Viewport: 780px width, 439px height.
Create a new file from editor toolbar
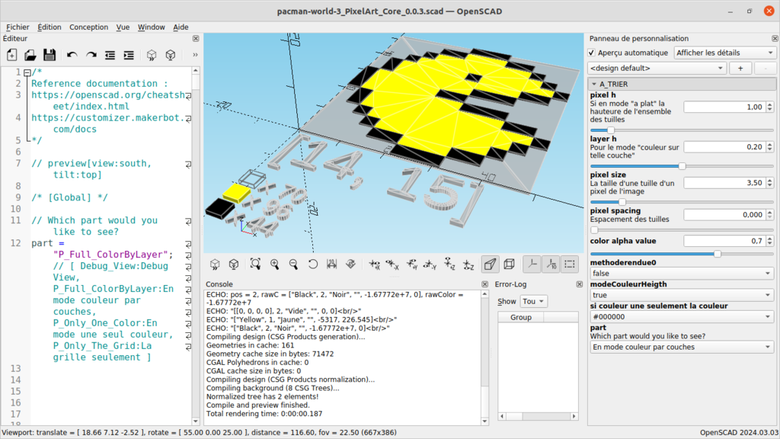(x=12, y=55)
